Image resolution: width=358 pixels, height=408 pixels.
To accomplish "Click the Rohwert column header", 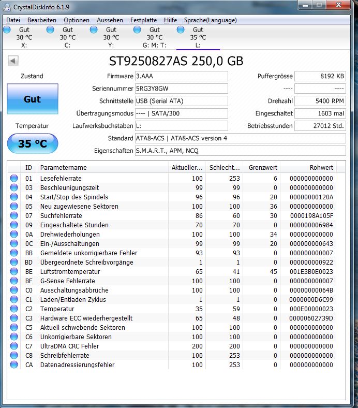I will 308,168.
